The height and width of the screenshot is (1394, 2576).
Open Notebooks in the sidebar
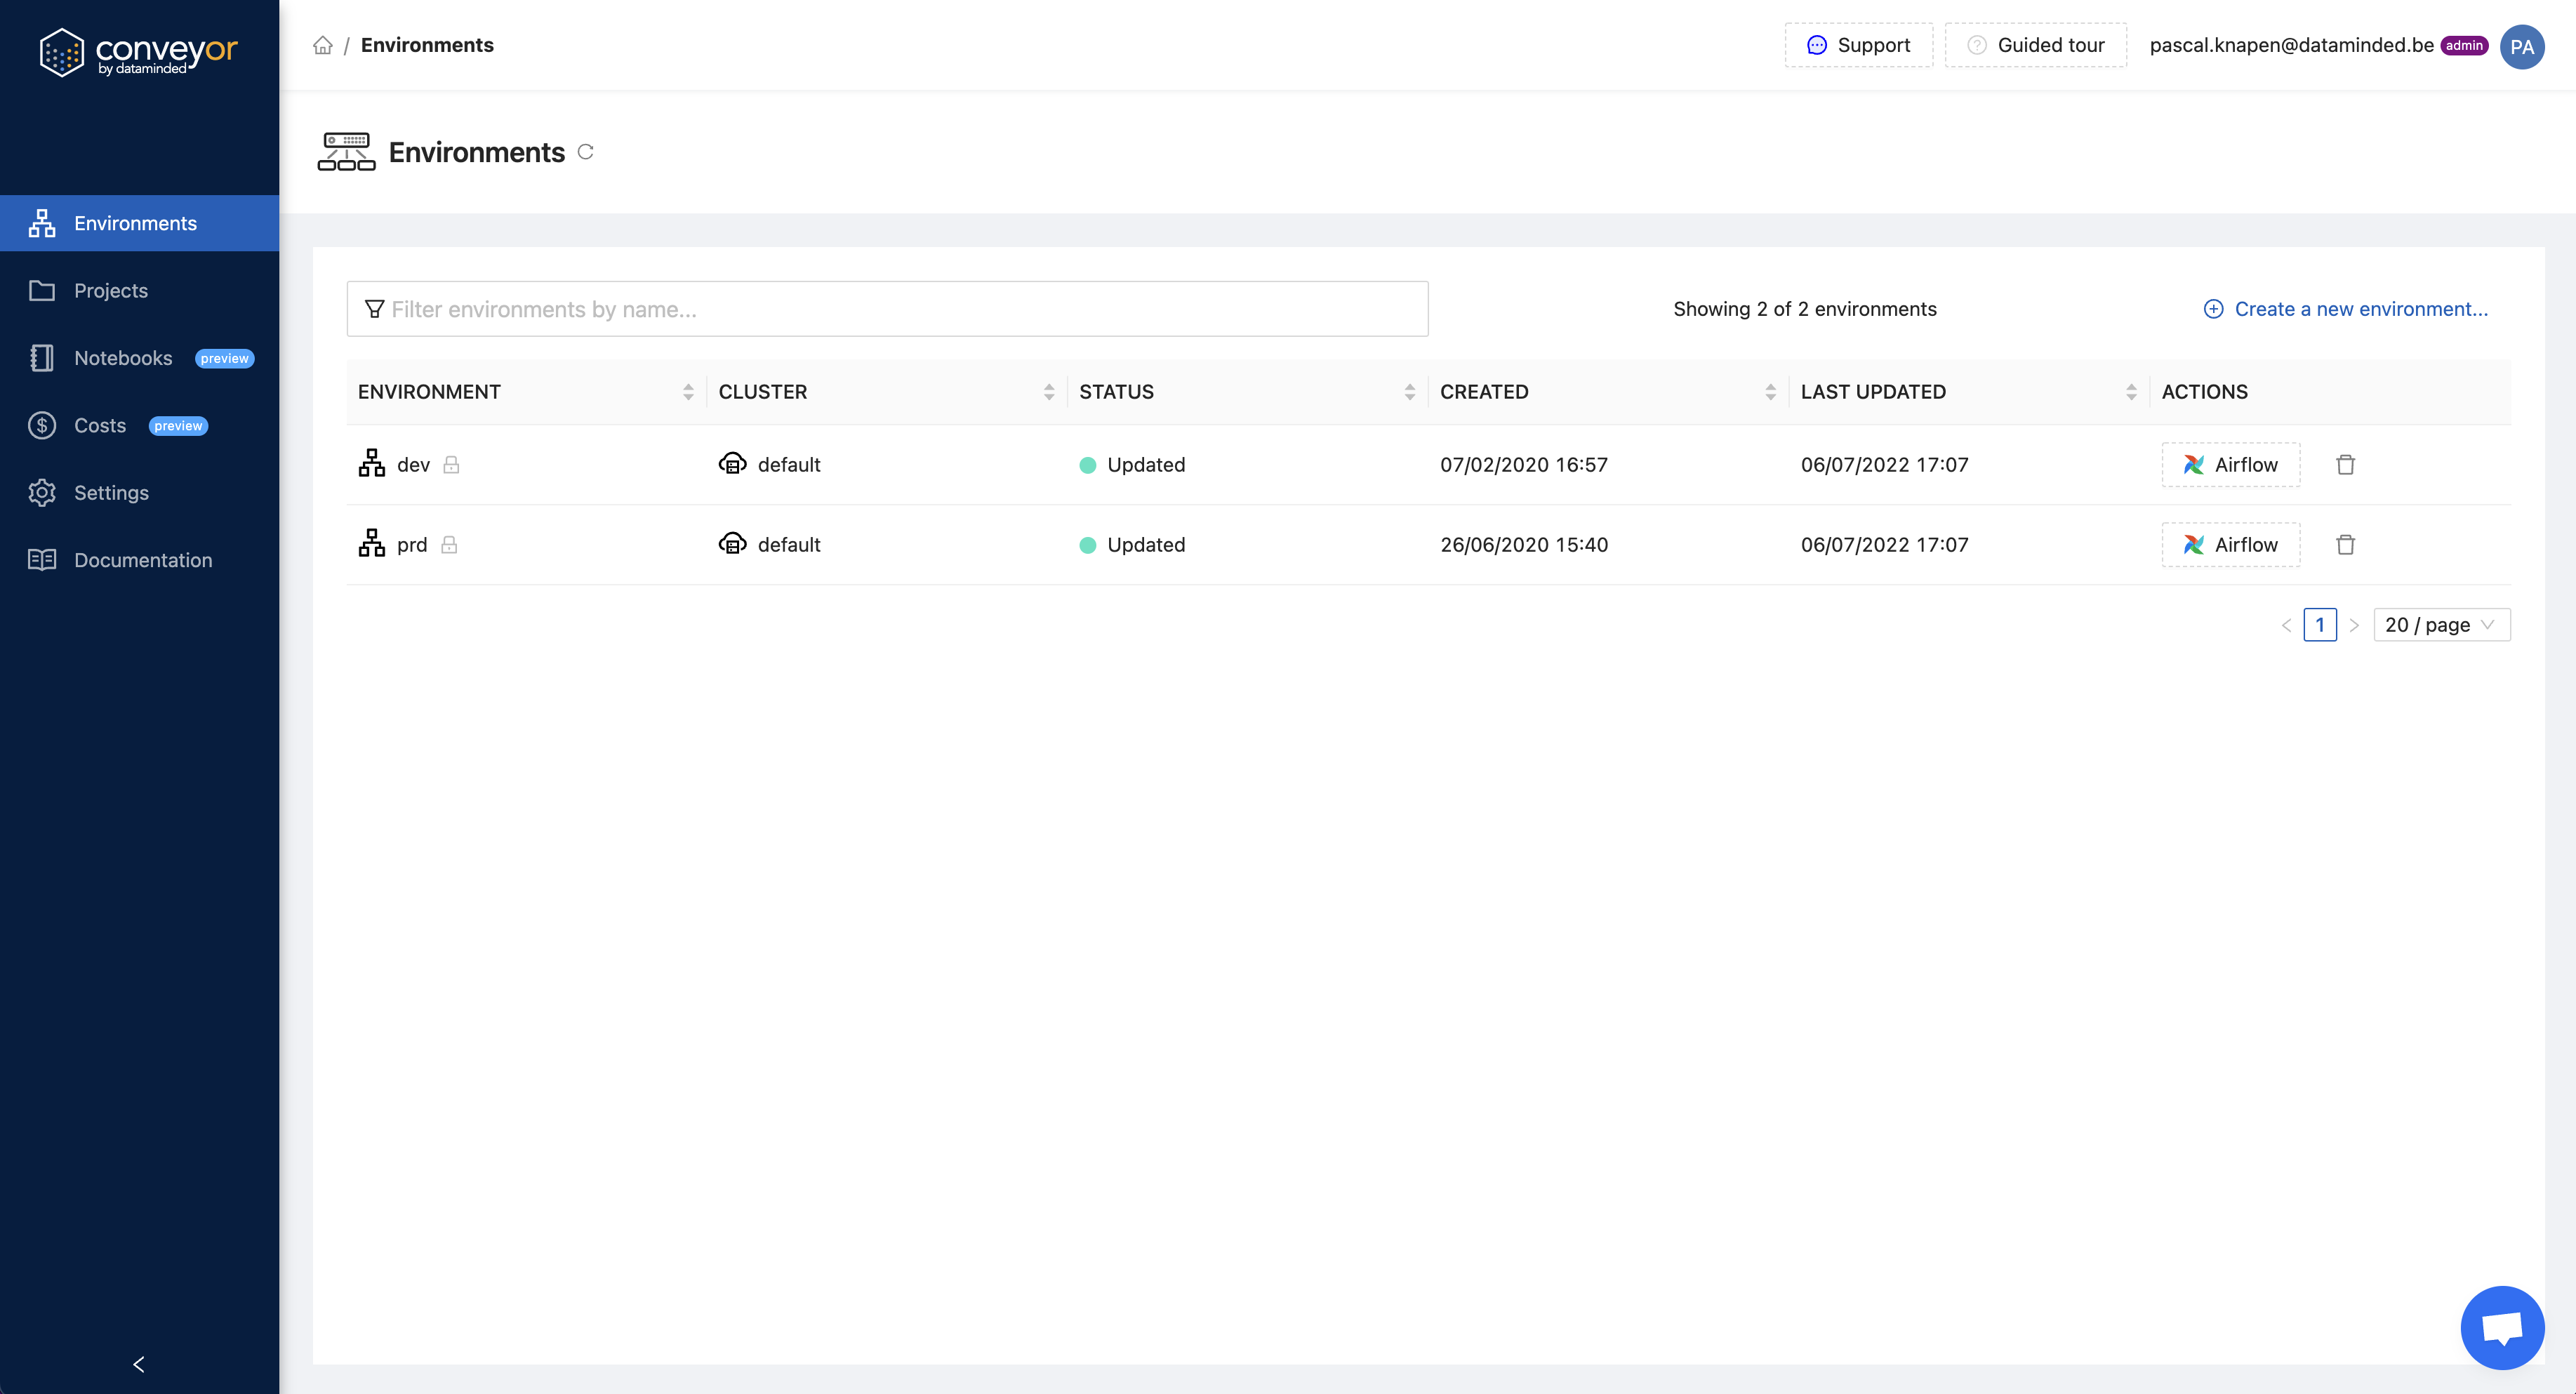click(x=123, y=358)
